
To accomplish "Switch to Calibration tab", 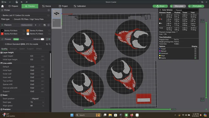I will (x=80, y=6).
